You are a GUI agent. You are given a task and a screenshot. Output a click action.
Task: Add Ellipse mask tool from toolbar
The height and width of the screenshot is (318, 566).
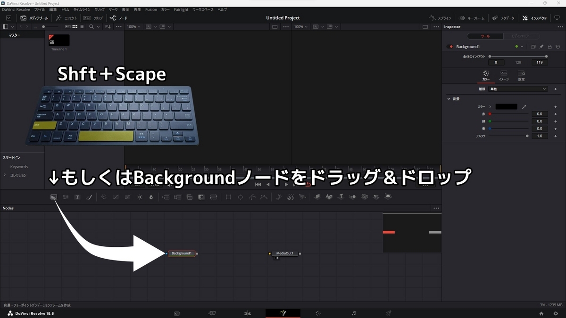(x=240, y=197)
